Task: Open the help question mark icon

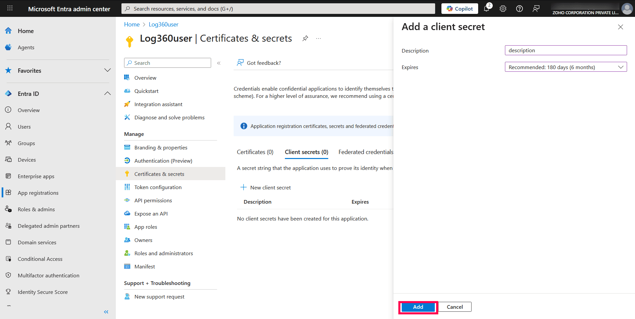Action: point(519,9)
